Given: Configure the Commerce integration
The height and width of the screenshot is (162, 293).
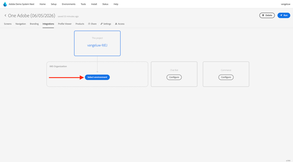Looking at the screenshot, I should click(x=226, y=77).
